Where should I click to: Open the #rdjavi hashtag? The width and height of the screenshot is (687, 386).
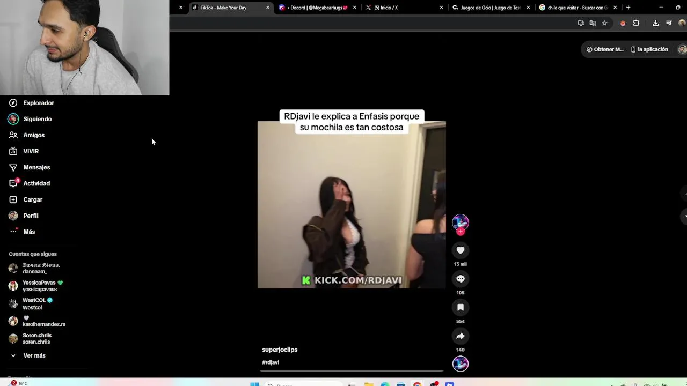(271, 362)
